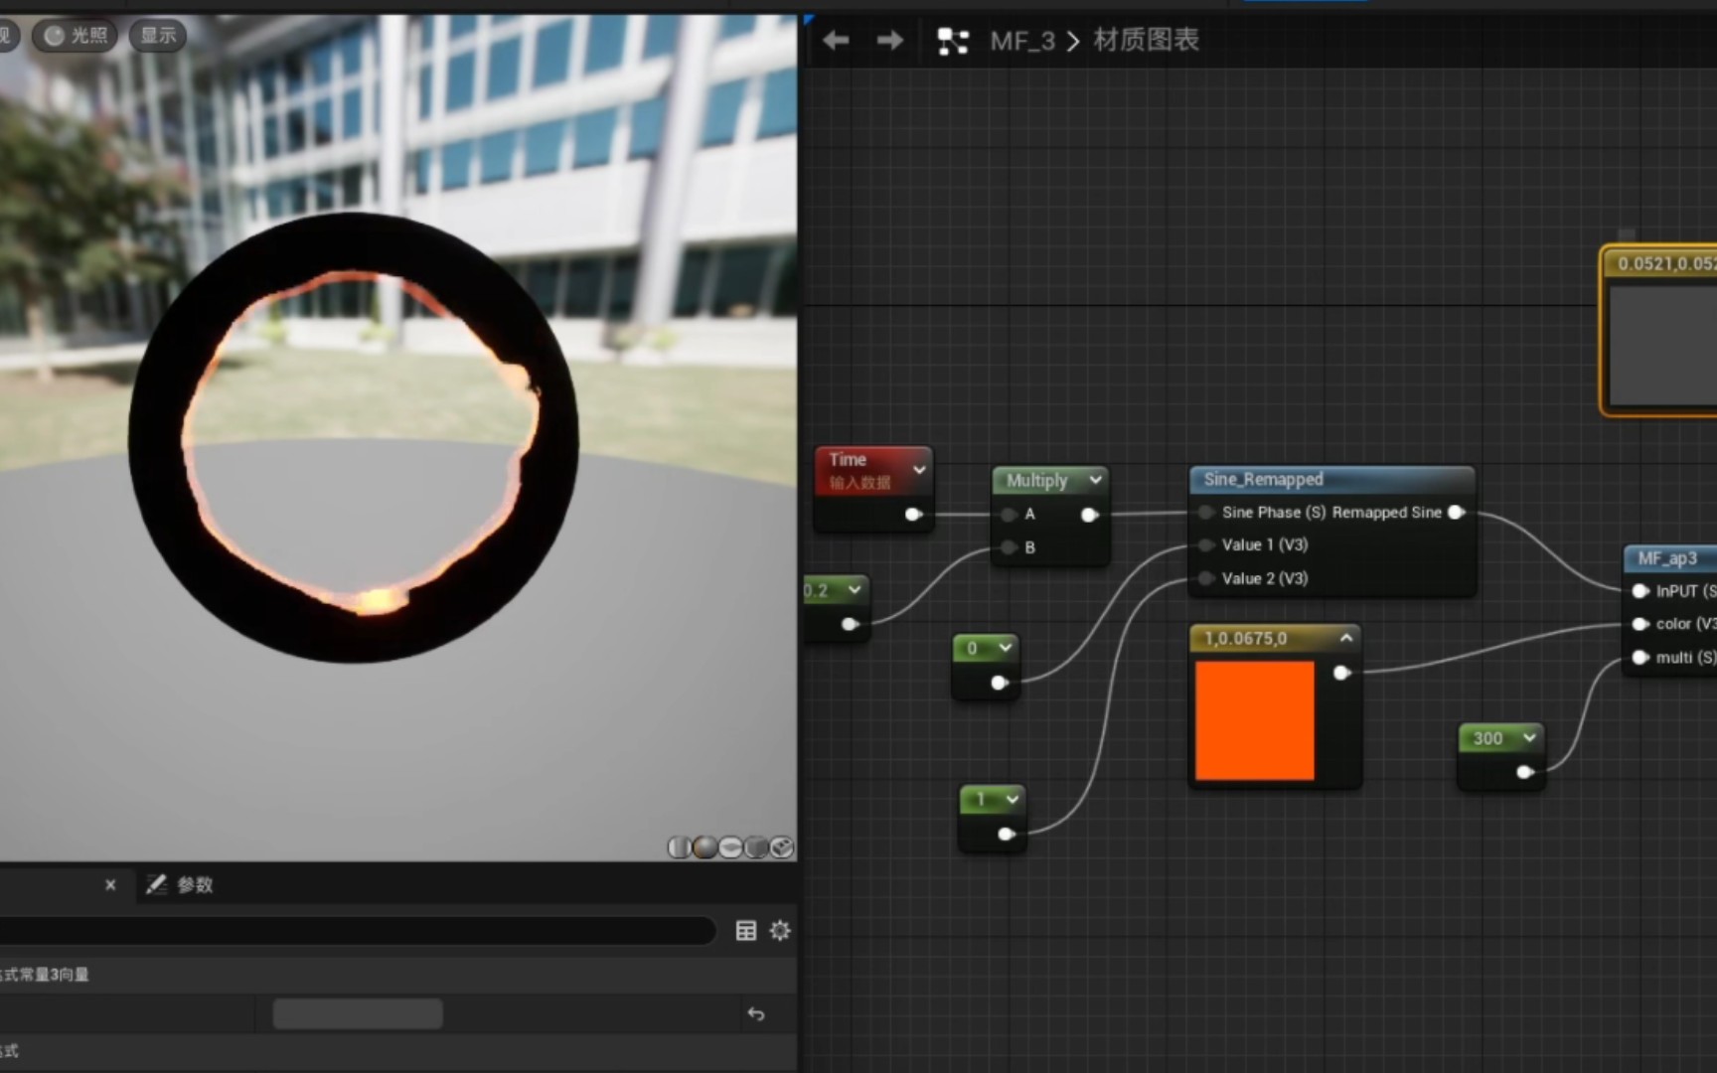Click the graph hierarchy icon beside MF_3
This screenshot has height=1073, width=1717.
point(953,41)
